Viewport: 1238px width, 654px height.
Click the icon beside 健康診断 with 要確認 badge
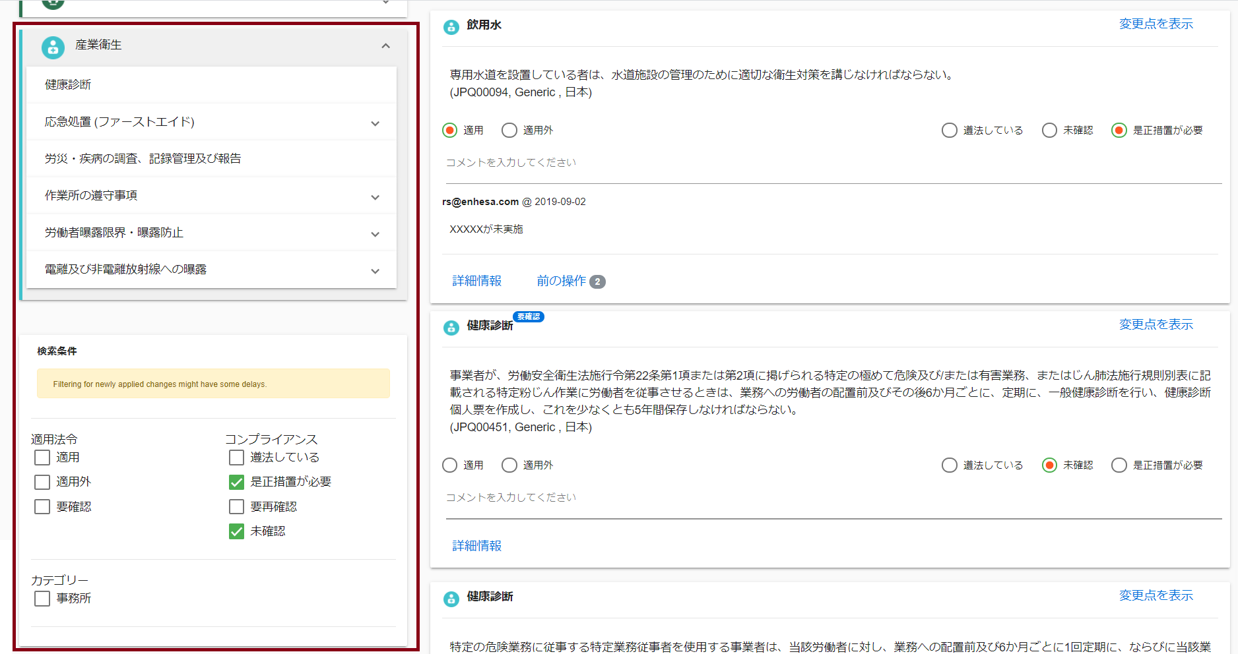click(x=451, y=328)
